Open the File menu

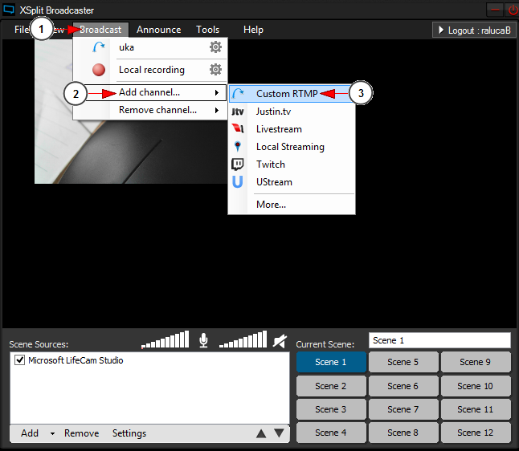[22, 30]
